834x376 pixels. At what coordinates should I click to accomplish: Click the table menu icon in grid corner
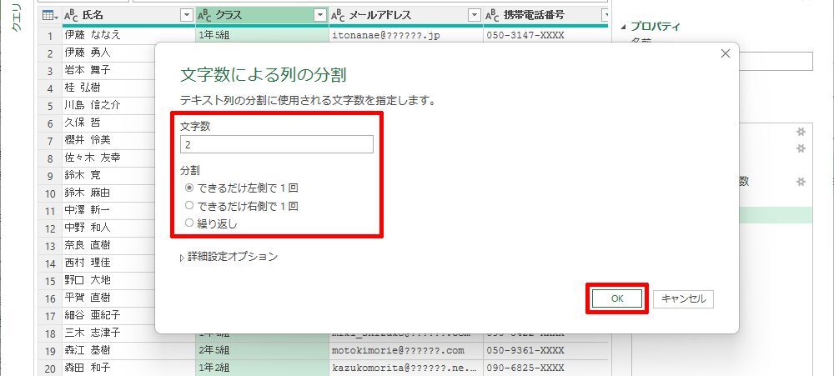pos(49,16)
